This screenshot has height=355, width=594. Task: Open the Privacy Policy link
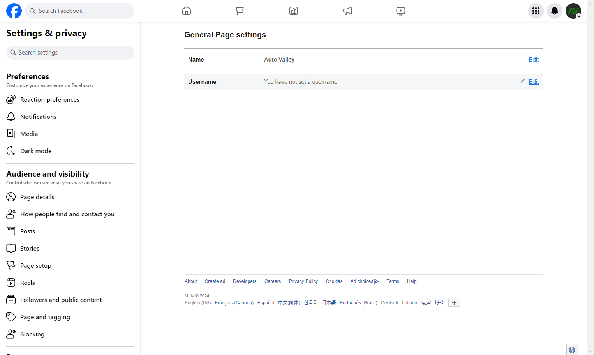[x=303, y=281]
